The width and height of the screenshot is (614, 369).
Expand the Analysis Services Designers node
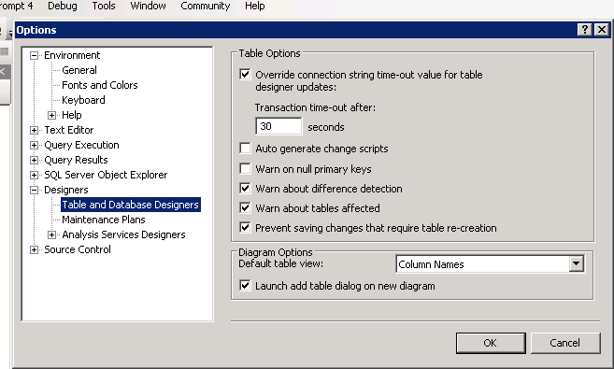coord(51,234)
